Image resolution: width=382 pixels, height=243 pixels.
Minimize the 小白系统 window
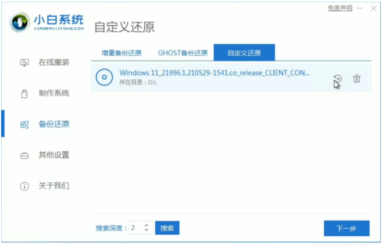click(x=359, y=8)
